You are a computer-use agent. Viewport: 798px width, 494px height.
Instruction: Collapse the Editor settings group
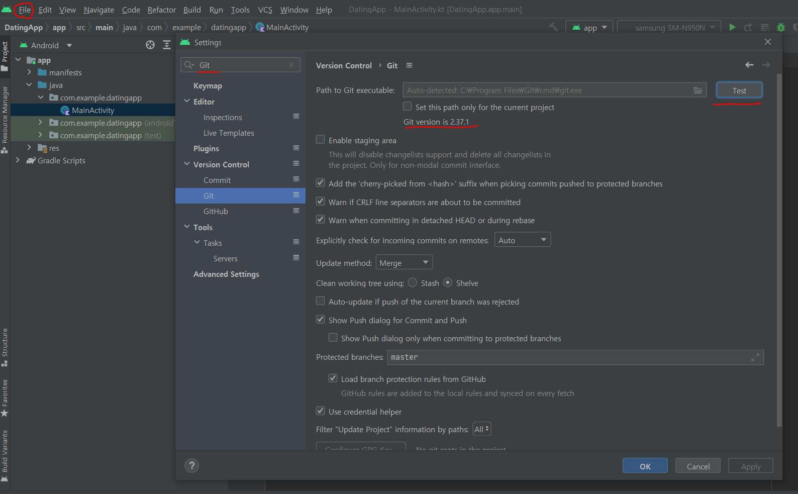click(x=187, y=101)
